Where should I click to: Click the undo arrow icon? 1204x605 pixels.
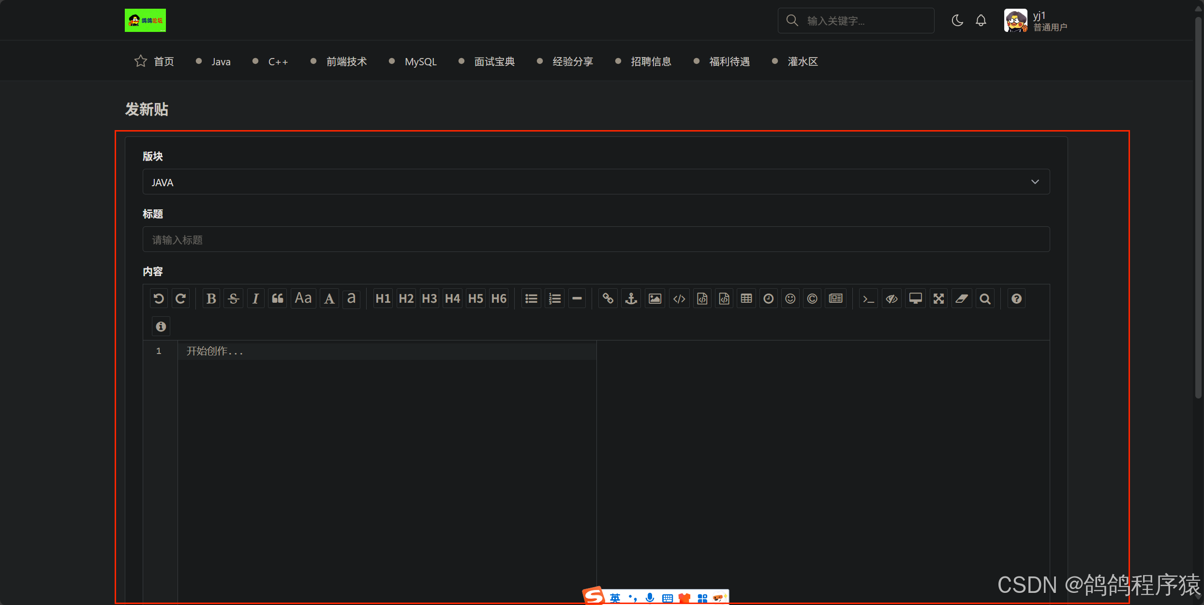click(158, 298)
